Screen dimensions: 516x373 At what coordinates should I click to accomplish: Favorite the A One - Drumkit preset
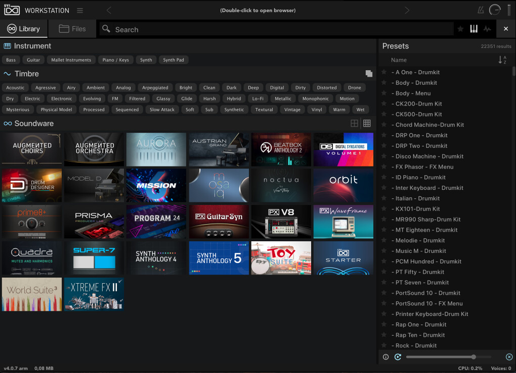pyautogui.click(x=383, y=72)
